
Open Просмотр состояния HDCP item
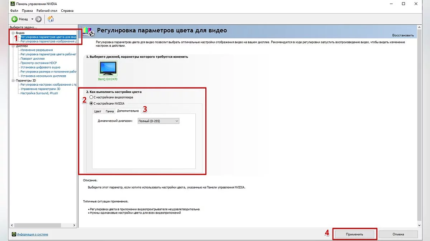click(x=39, y=63)
